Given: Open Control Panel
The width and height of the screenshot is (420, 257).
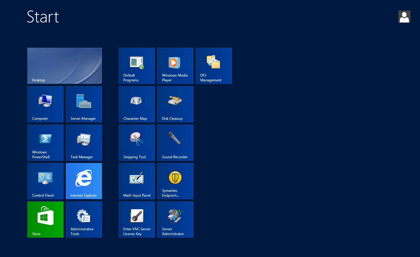Looking at the screenshot, I should (x=45, y=181).
